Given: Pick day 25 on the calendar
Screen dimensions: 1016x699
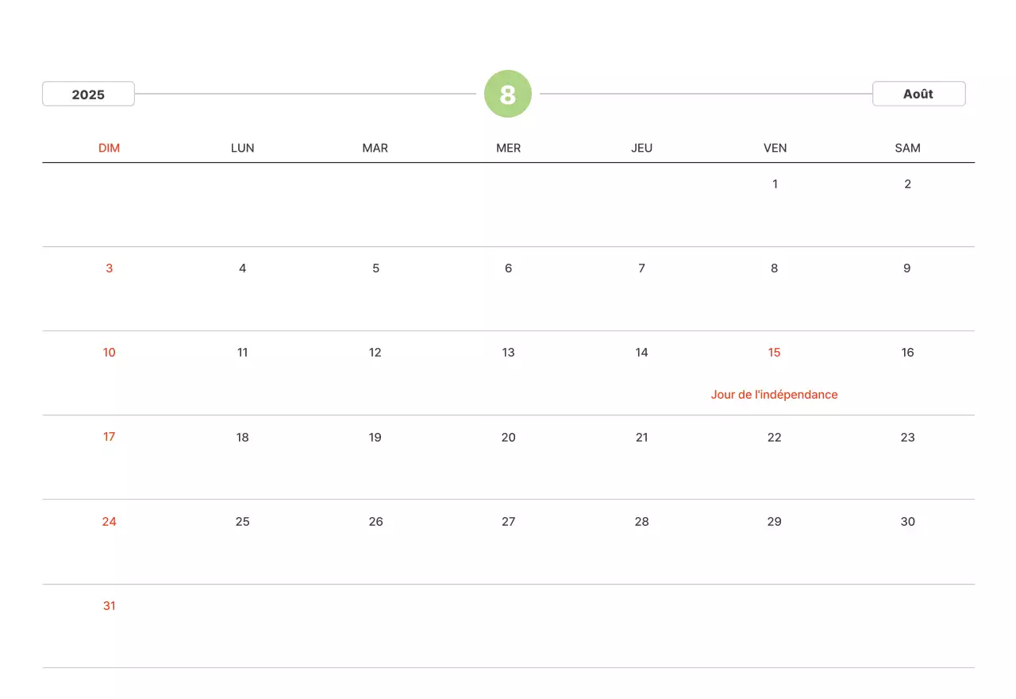Looking at the screenshot, I should 242,522.
